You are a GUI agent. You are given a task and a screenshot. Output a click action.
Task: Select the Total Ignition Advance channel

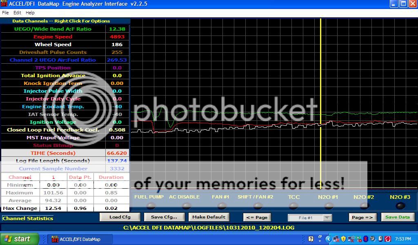53,76
